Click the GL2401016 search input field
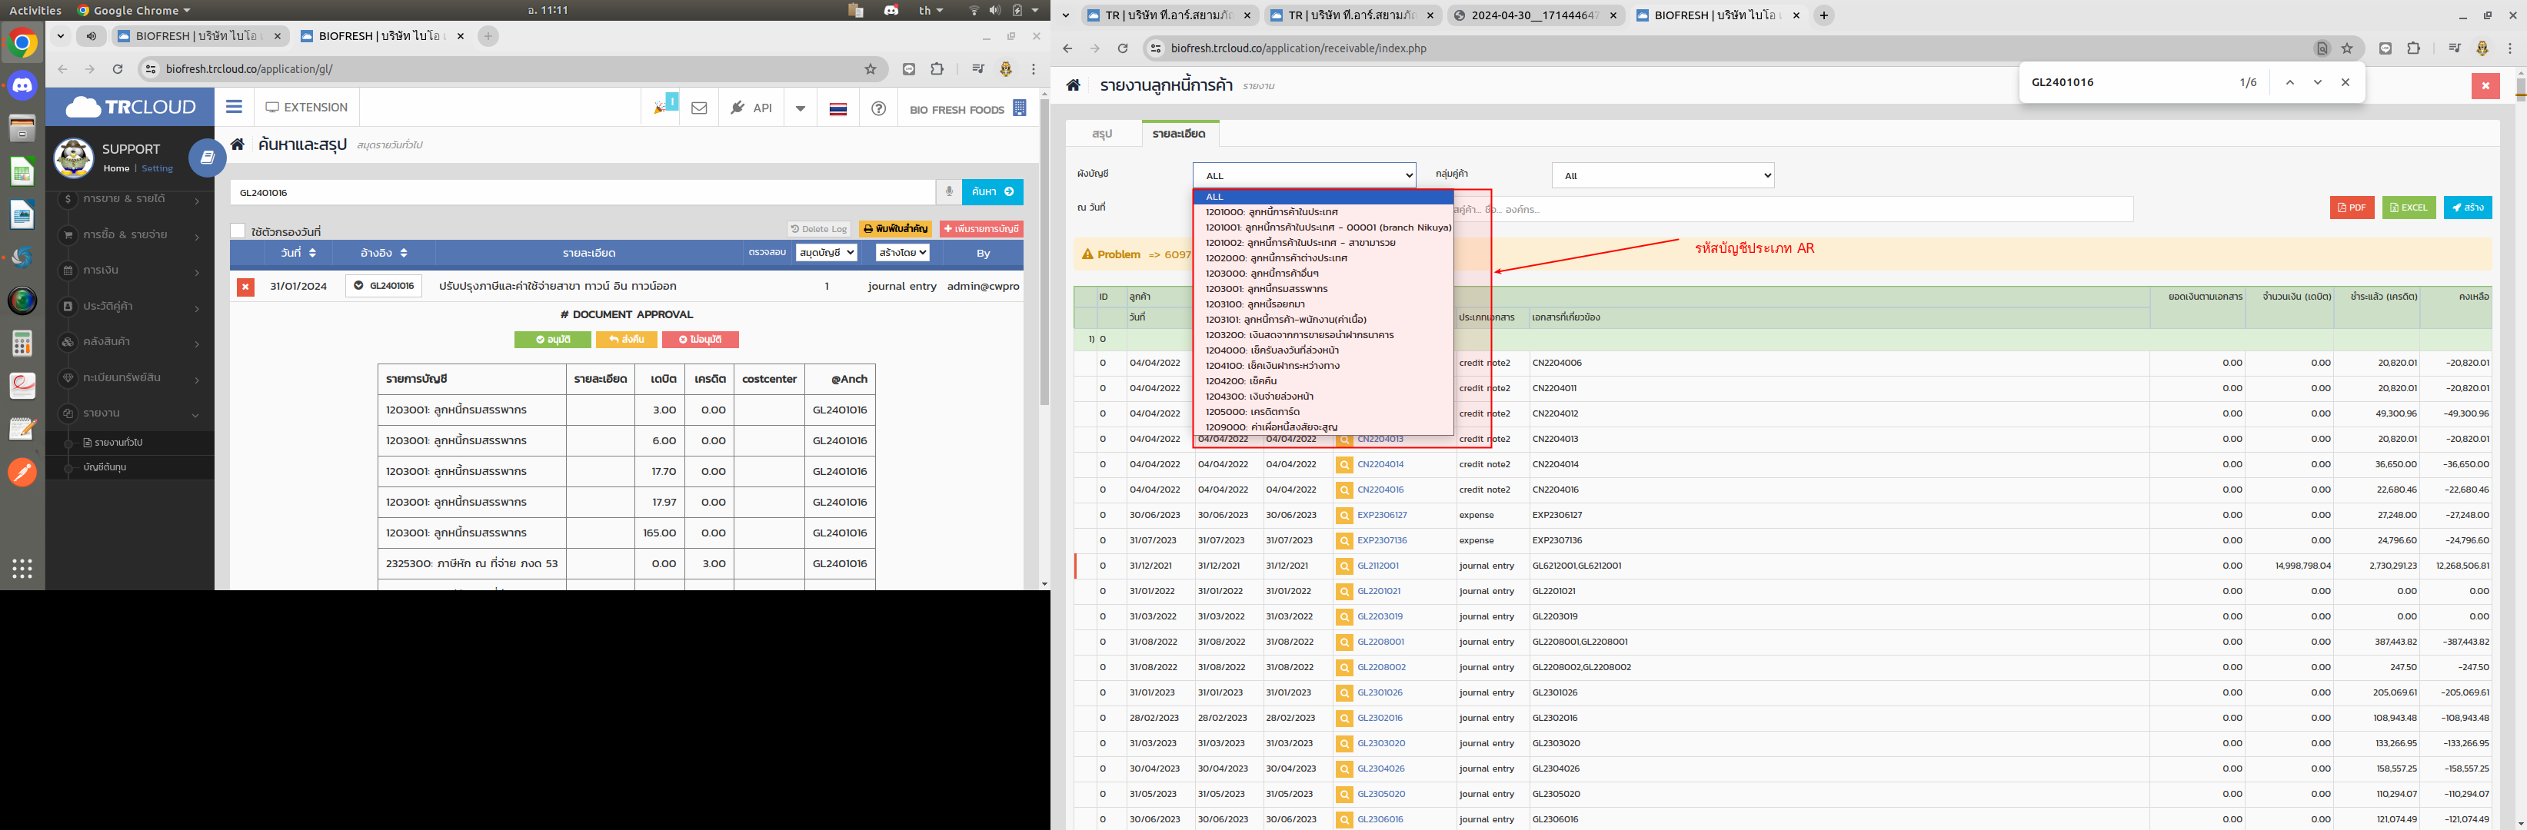Image resolution: width=2527 pixels, height=830 pixels. pos(583,192)
